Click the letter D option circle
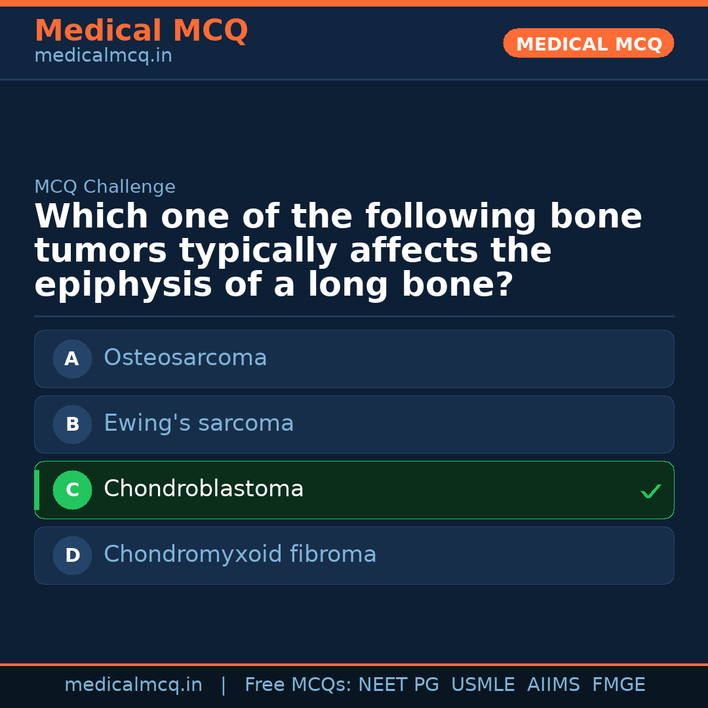The width and height of the screenshot is (708, 708). [x=72, y=555]
